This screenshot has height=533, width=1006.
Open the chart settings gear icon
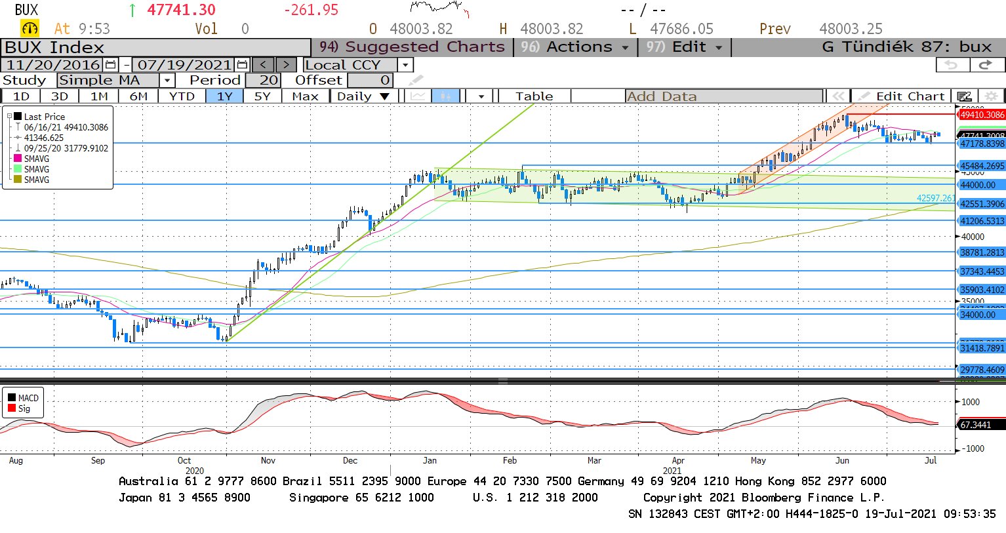(x=991, y=96)
